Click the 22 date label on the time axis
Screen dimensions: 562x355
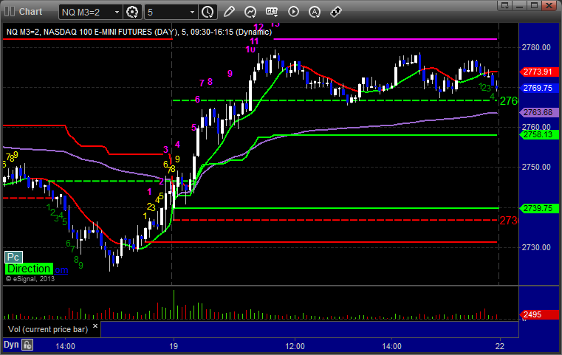(x=500, y=346)
